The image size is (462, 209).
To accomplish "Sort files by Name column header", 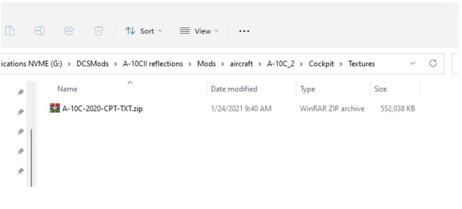I will pyautogui.click(x=67, y=89).
